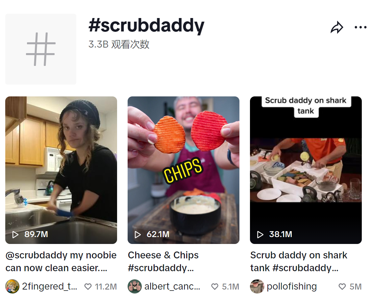The height and width of the screenshot is (302, 371).
Task: Visit albert_canc username link
Action: [x=172, y=287]
